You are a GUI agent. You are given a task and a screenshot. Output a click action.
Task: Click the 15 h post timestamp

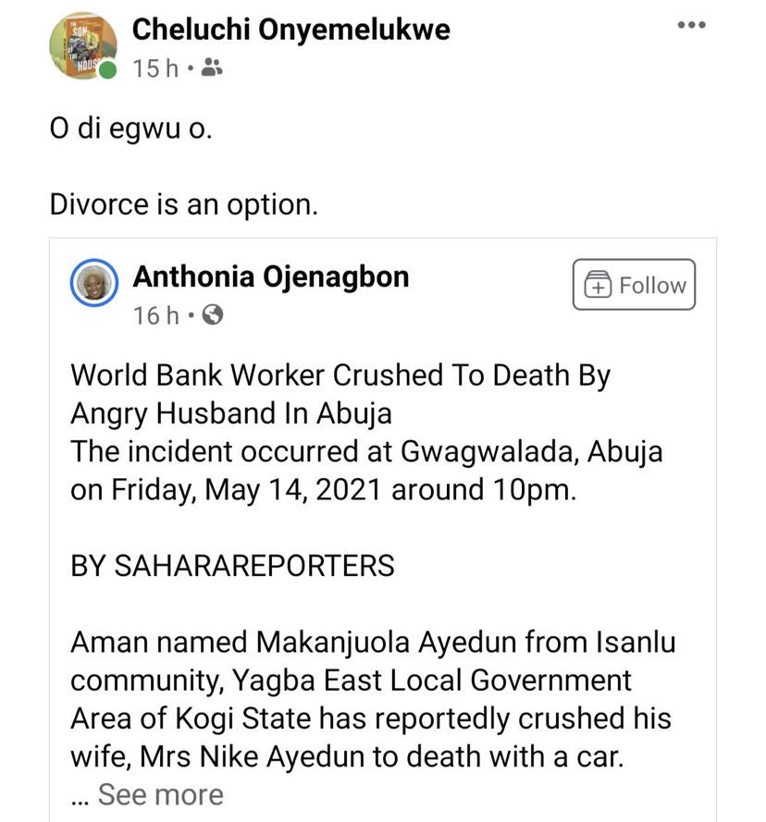pos(155,68)
